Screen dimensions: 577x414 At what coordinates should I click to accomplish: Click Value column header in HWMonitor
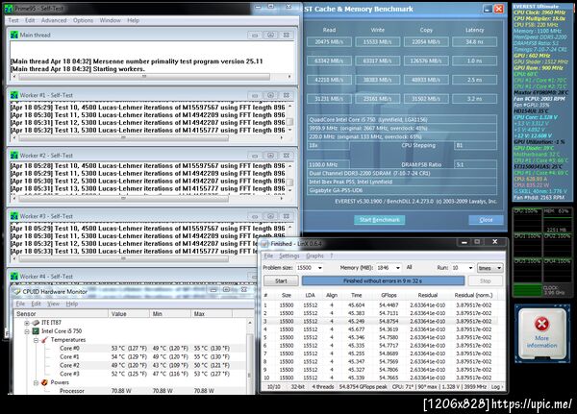click(x=129, y=314)
